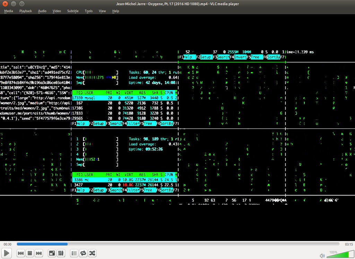355x259 pixels.
Task: Mute audio via the speaker icon
Action: [x=322, y=256]
